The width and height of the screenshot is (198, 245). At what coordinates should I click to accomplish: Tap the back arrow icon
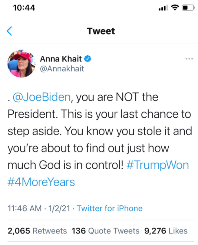10,31
